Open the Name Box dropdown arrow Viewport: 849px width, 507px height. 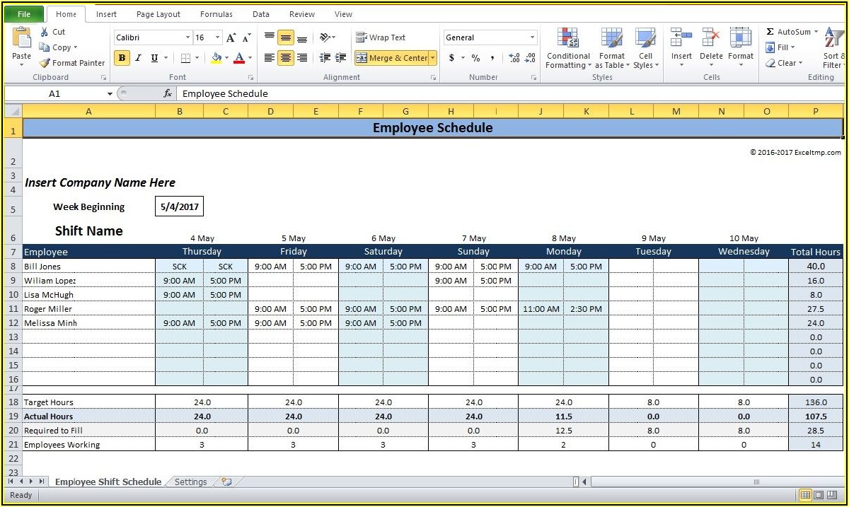(110, 94)
